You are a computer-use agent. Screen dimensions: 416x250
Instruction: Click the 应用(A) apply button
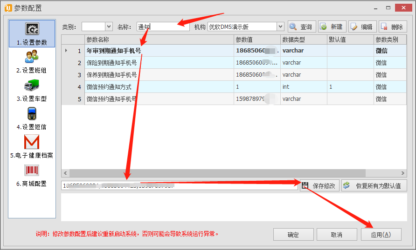381,235
